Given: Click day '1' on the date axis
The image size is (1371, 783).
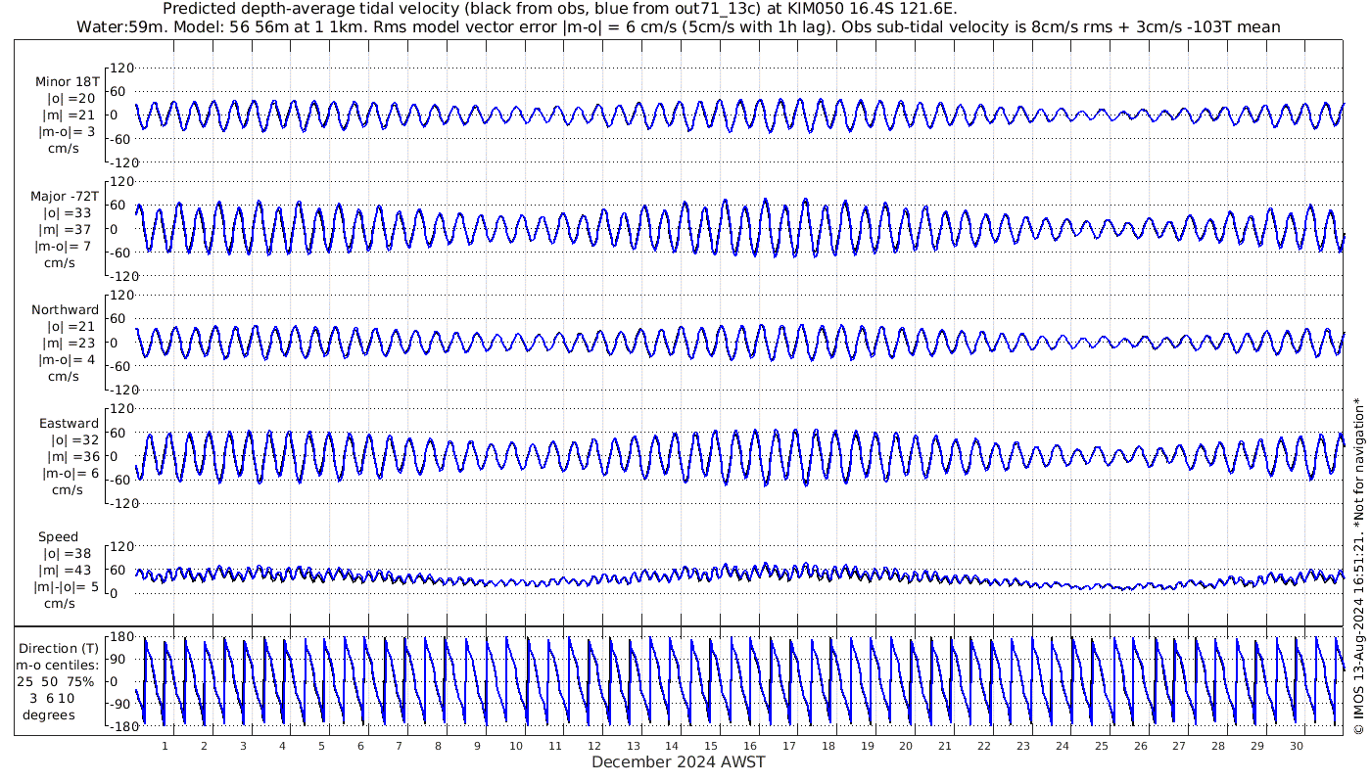Looking at the screenshot, I should tap(165, 746).
